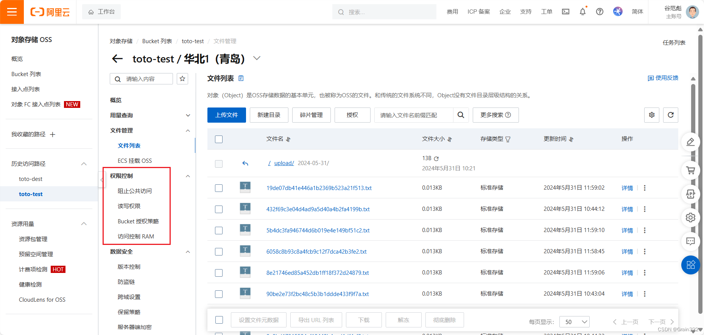Image resolution: width=704 pixels, height=335 pixels.
Task: Open 阻止公共访问 menu item
Action: pyautogui.click(x=135, y=191)
